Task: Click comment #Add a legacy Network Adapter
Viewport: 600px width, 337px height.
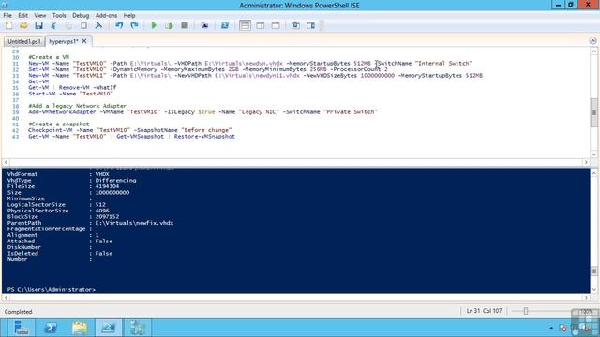Action: (x=77, y=106)
